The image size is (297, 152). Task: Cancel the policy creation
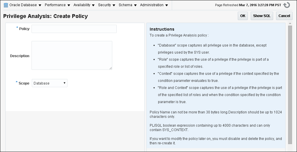click(284, 16)
